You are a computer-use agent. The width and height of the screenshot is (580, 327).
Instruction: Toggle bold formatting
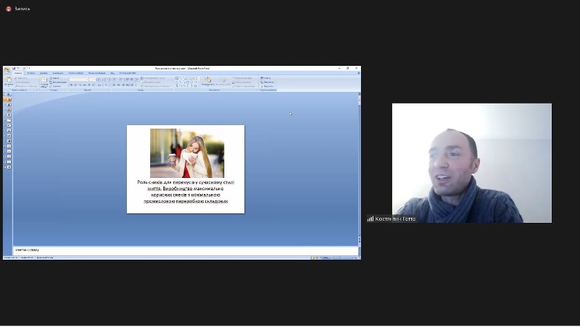click(71, 85)
